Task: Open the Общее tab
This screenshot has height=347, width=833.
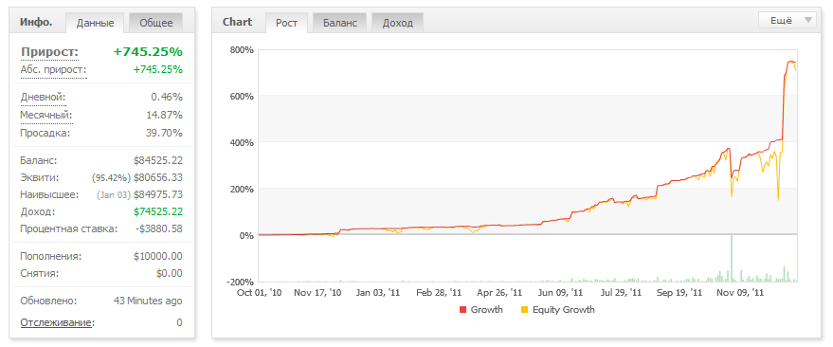Action: click(x=156, y=23)
